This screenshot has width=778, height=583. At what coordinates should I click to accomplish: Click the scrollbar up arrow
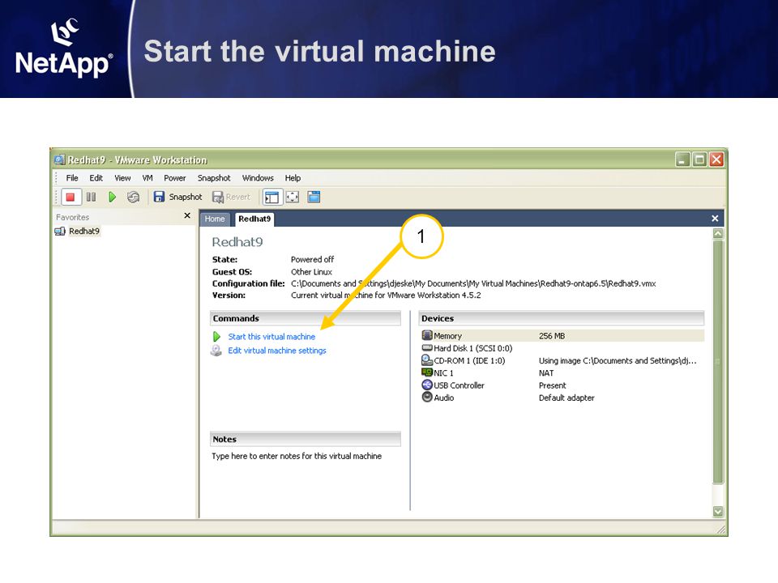click(718, 233)
